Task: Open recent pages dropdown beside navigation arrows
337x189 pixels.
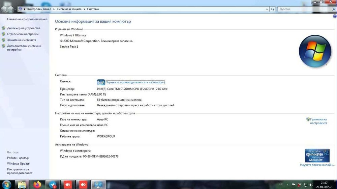Action: pos(16,9)
